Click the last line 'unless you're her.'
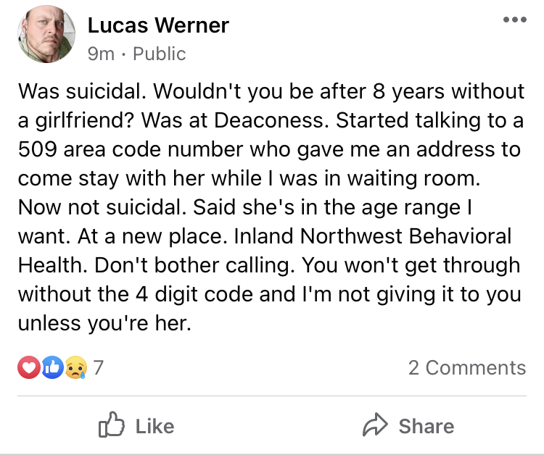The image size is (544, 455). click(104, 323)
